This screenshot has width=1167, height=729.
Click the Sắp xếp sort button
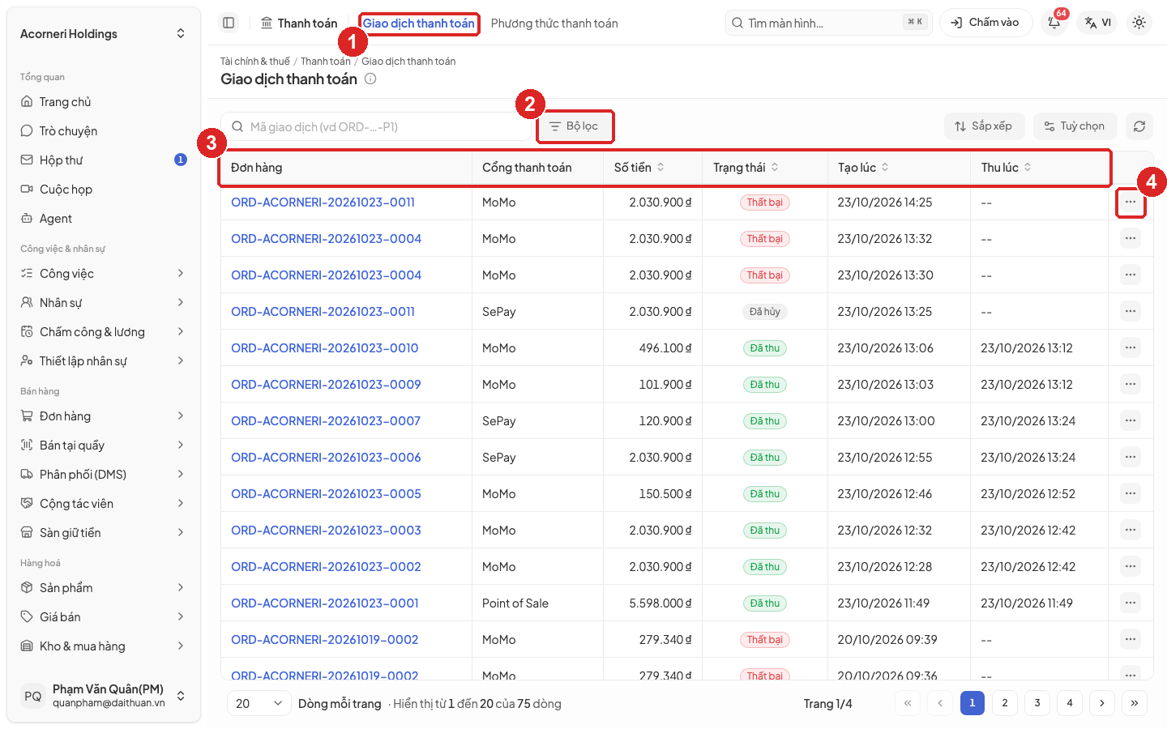point(984,126)
